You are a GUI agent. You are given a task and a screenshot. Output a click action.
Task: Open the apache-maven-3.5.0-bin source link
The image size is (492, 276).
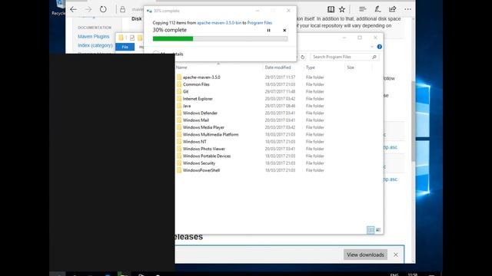coord(219,23)
